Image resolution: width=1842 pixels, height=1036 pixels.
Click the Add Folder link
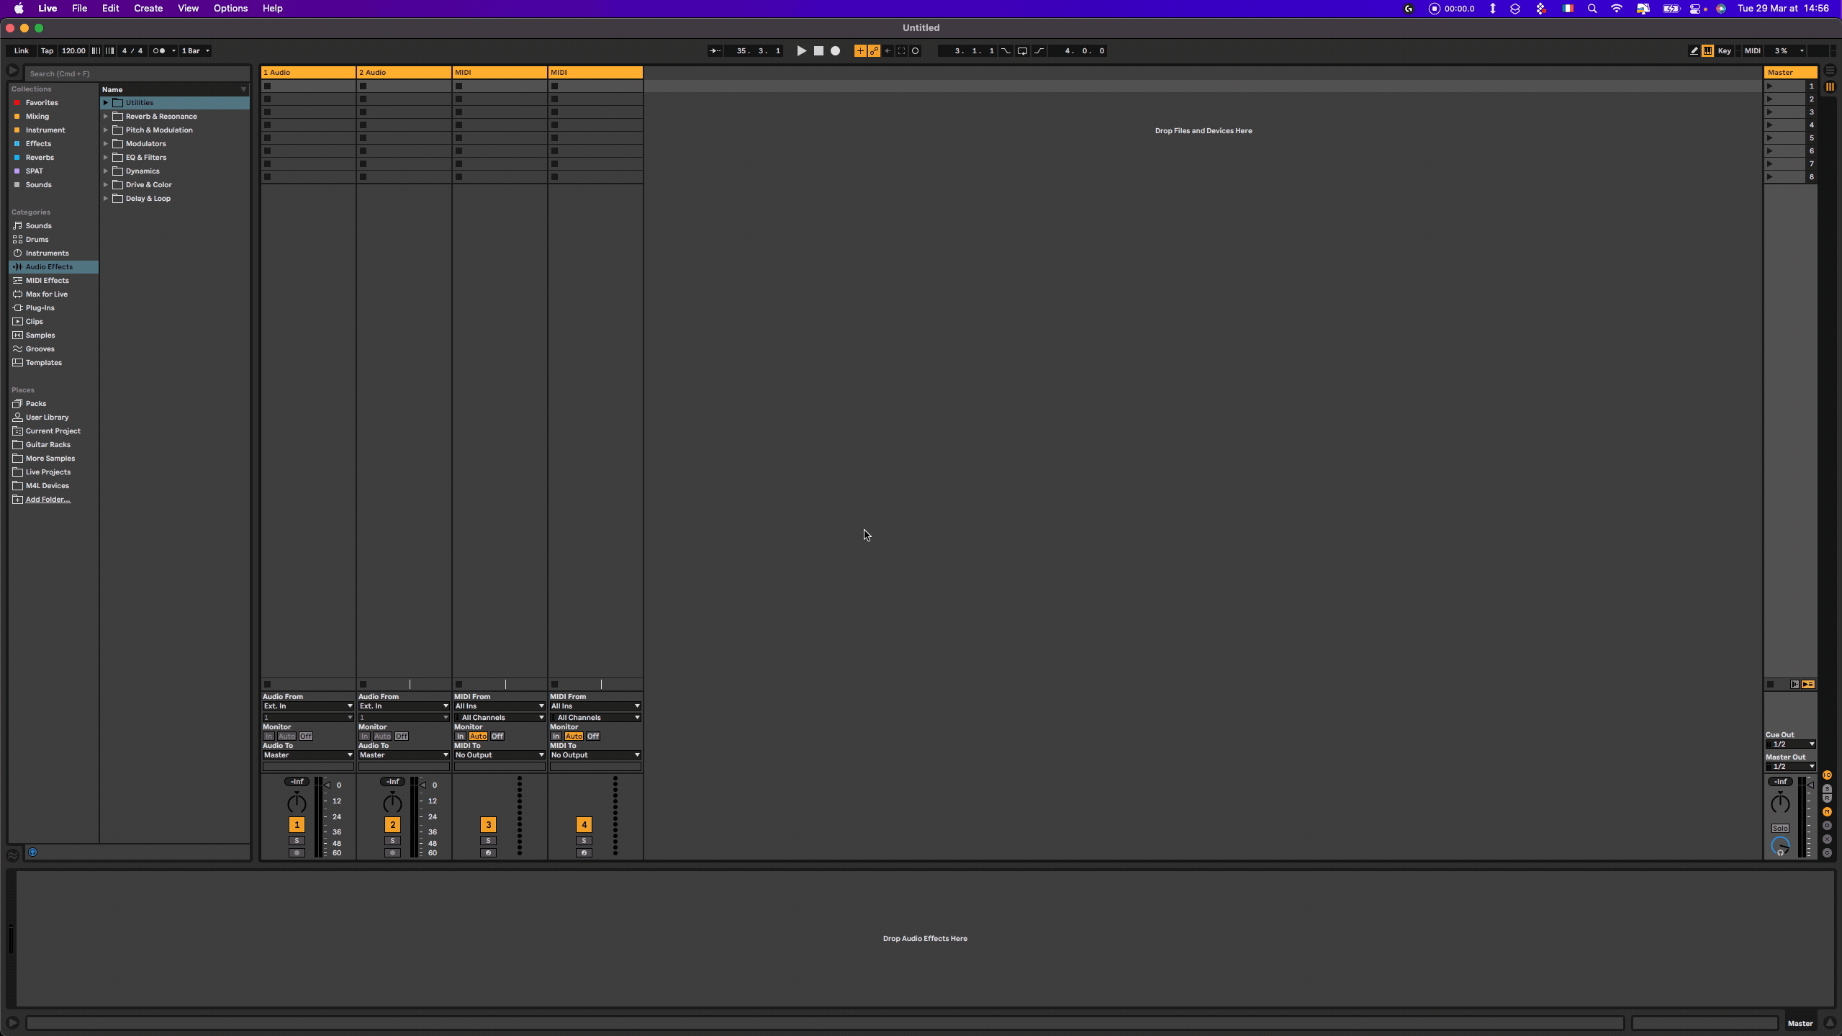click(x=48, y=500)
